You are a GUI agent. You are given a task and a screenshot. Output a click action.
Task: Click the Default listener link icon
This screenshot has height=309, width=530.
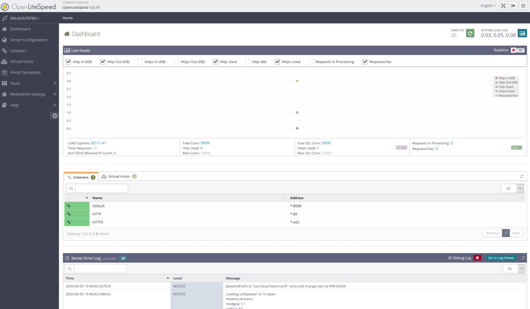click(x=69, y=206)
